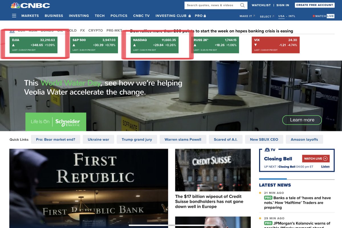342x228 pixels.
Task: Open the hamburger navigation menu
Action: tap(14, 16)
